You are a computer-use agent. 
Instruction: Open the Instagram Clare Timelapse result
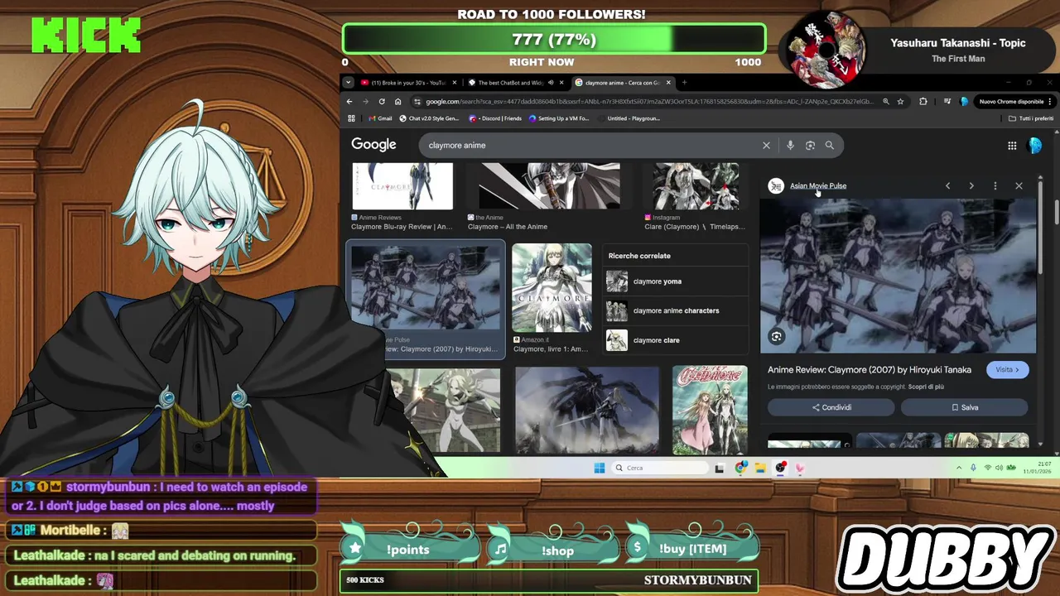coord(696,186)
